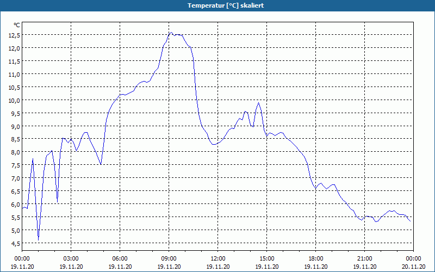Click the 21:00 time axis label
The height and width of the screenshot is (272, 435).
364,259
